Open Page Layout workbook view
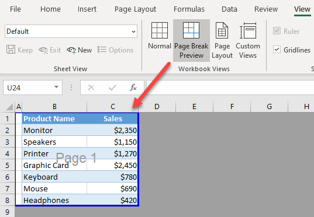 [x=222, y=41]
